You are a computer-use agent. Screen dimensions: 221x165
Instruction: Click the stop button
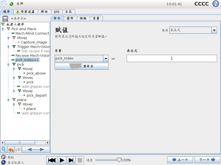click(x=80, y=160)
